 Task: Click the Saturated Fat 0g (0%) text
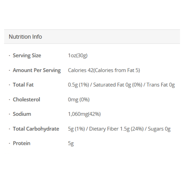pos(118,85)
